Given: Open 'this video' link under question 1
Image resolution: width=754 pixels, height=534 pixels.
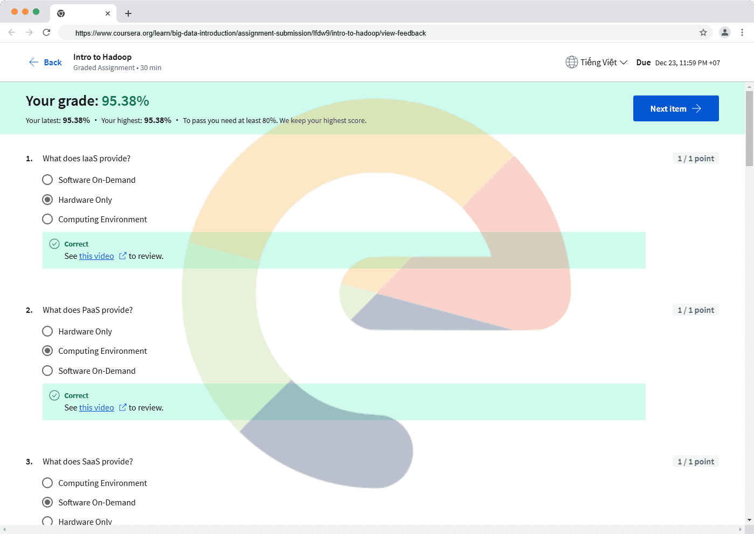Looking at the screenshot, I should [96, 256].
